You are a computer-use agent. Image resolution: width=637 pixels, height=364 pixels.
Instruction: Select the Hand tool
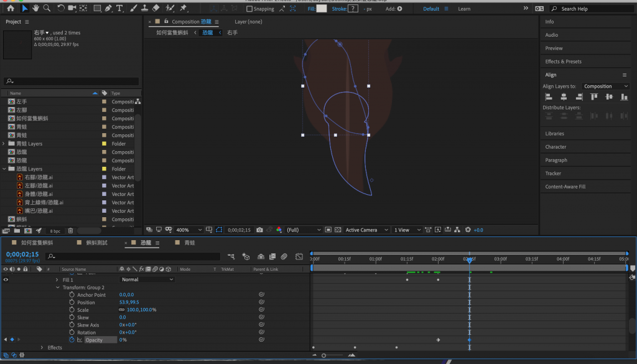[x=36, y=9]
